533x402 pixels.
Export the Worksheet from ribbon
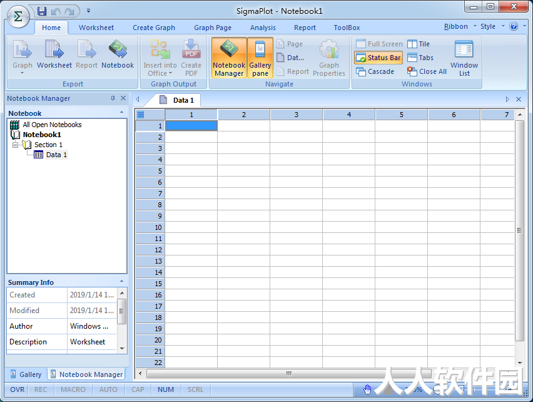click(54, 54)
